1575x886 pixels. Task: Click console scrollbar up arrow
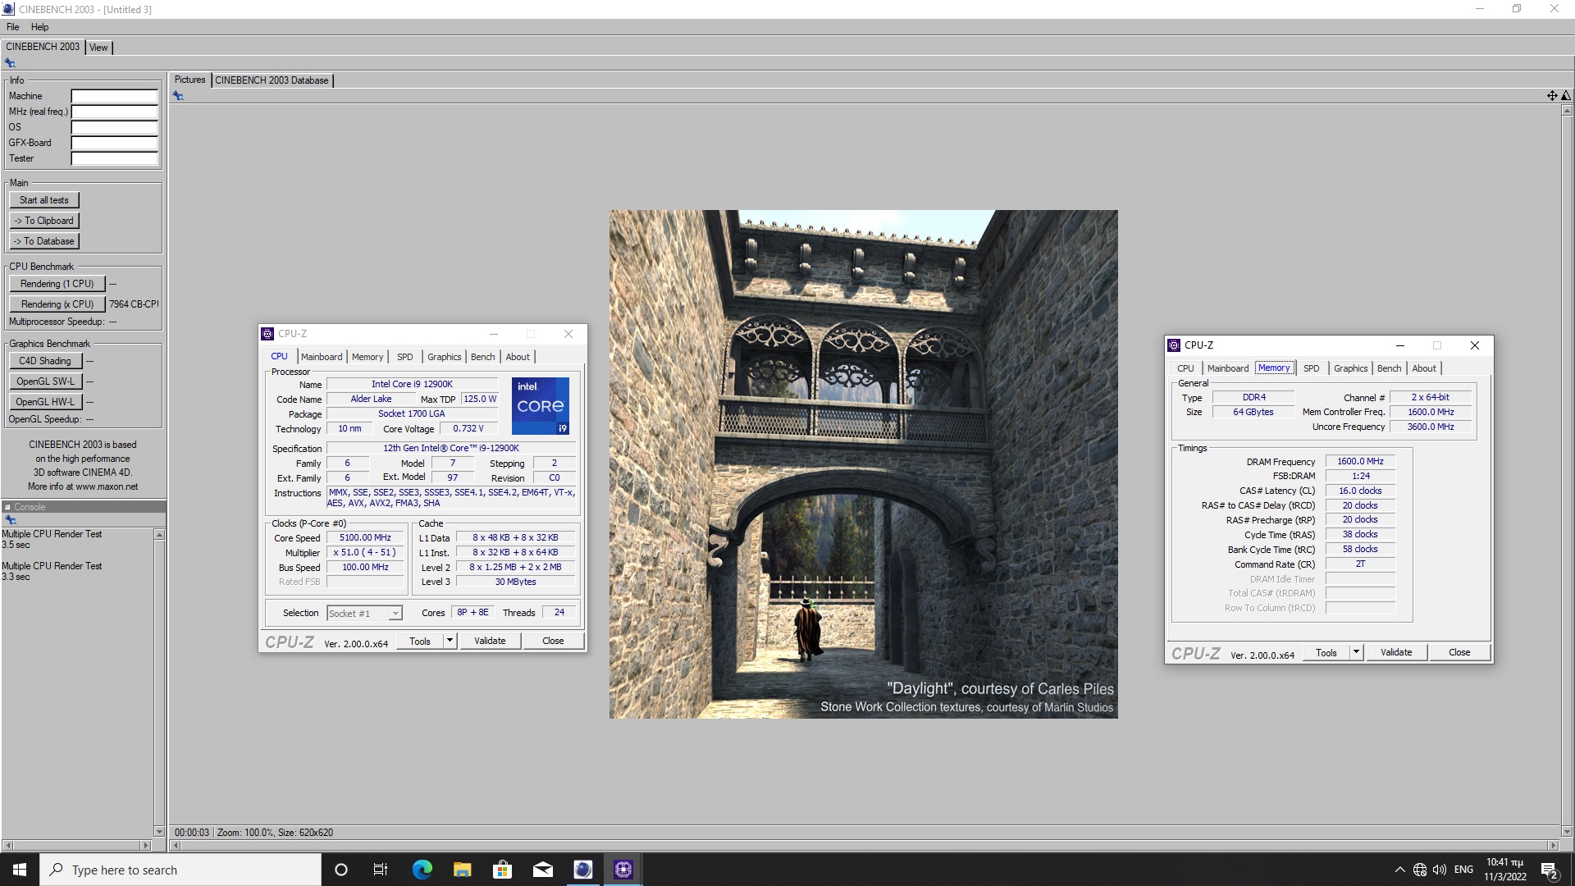[x=159, y=535]
